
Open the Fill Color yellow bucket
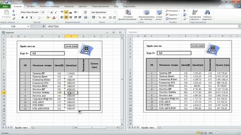click(48, 18)
